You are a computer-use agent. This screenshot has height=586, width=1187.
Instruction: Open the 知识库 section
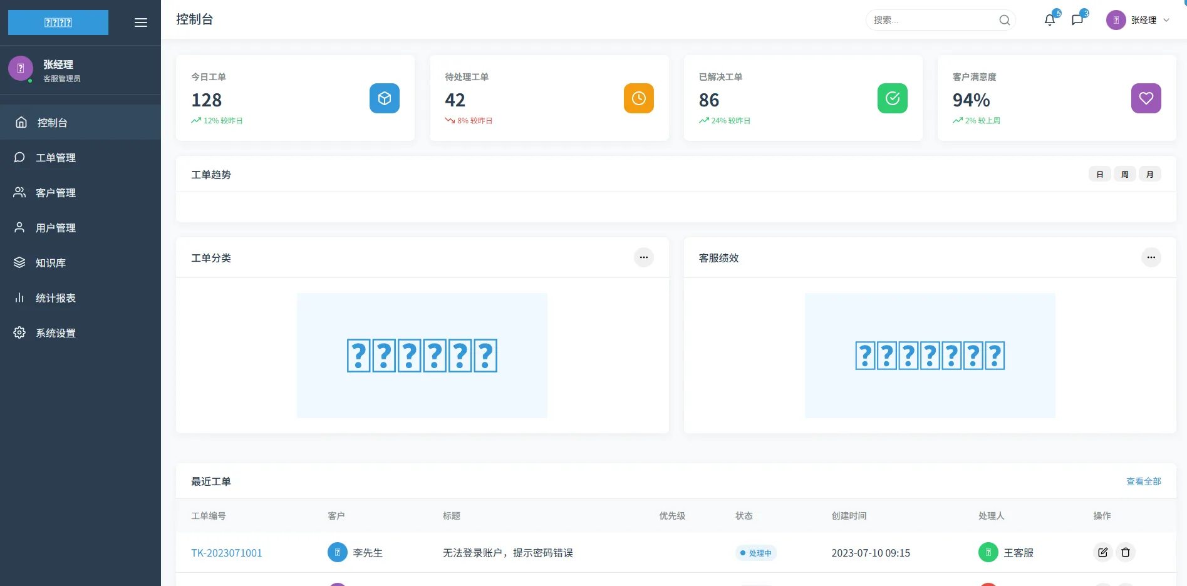pos(80,262)
